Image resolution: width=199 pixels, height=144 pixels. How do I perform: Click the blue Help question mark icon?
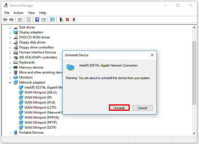[37, 19]
